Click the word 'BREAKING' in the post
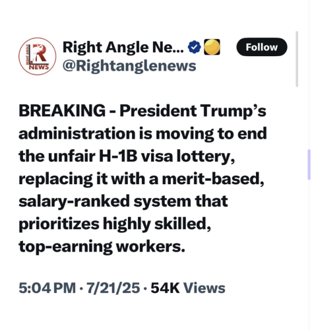312x330 pixels. (62, 110)
